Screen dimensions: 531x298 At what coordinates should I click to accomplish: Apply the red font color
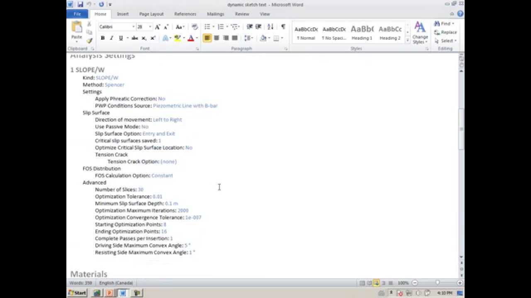(191, 38)
